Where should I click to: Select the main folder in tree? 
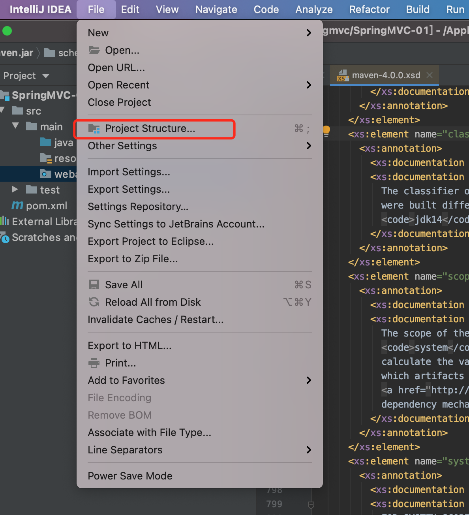coord(51,127)
